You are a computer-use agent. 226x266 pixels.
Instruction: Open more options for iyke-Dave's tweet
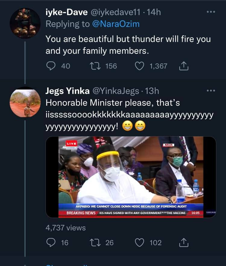[211, 12]
